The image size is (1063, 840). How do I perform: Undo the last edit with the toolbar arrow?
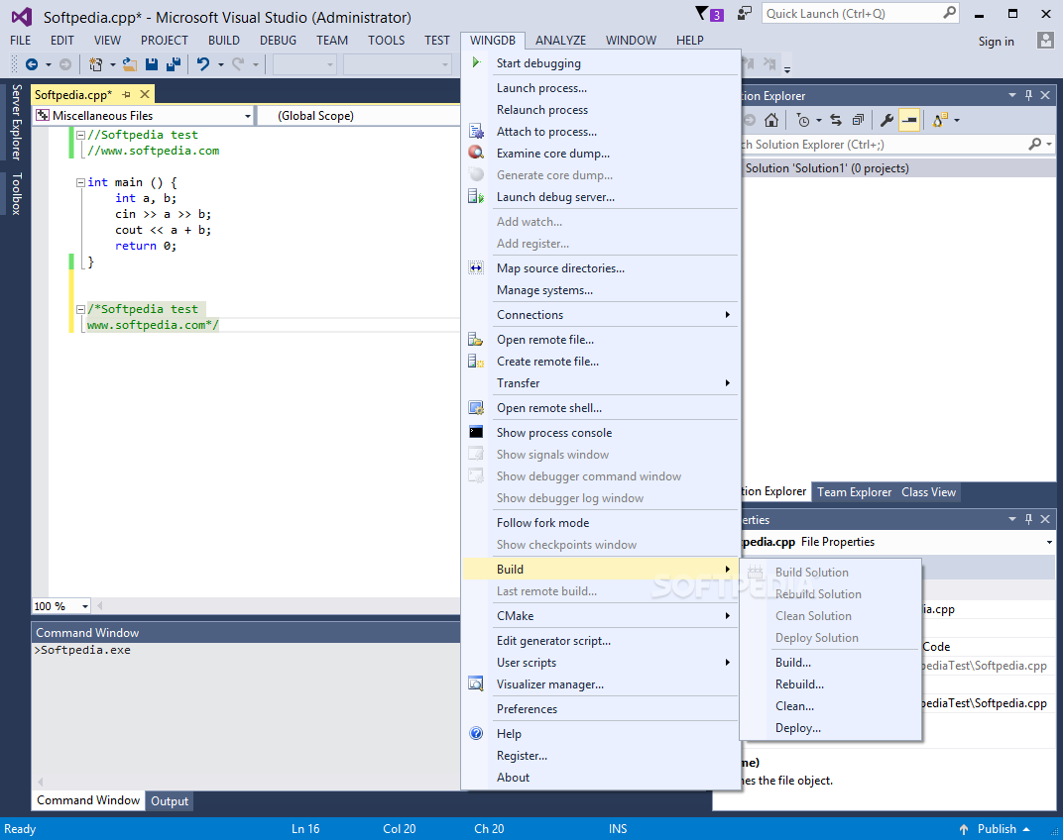click(x=202, y=64)
